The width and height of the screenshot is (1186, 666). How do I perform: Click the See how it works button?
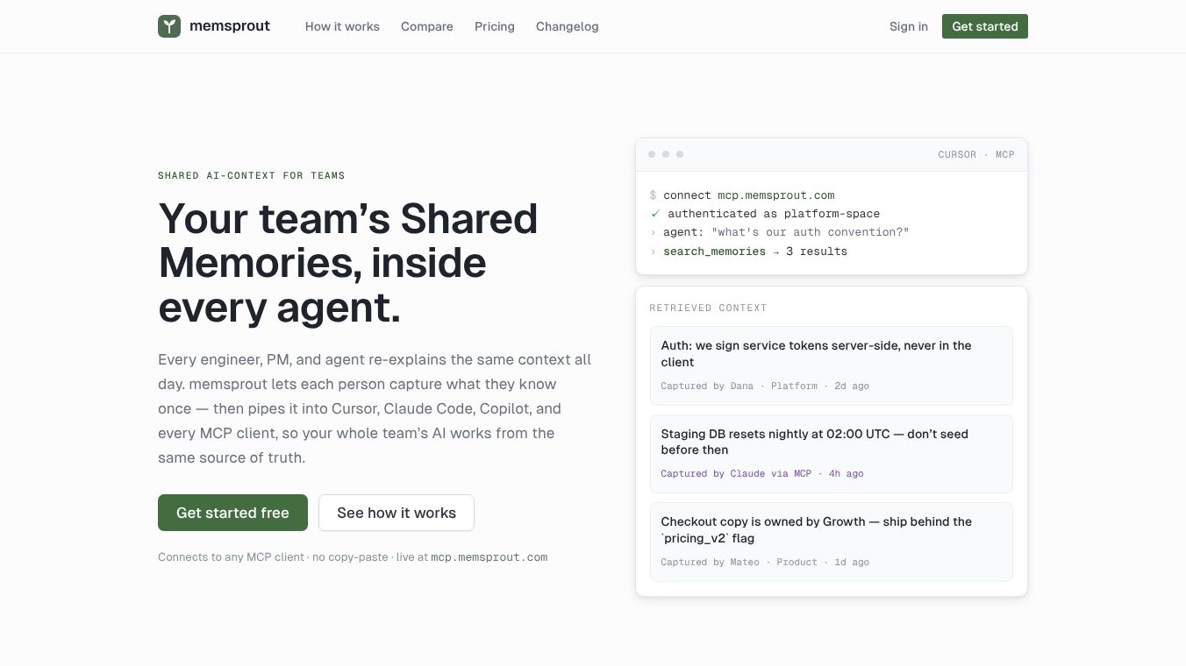[397, 513]
